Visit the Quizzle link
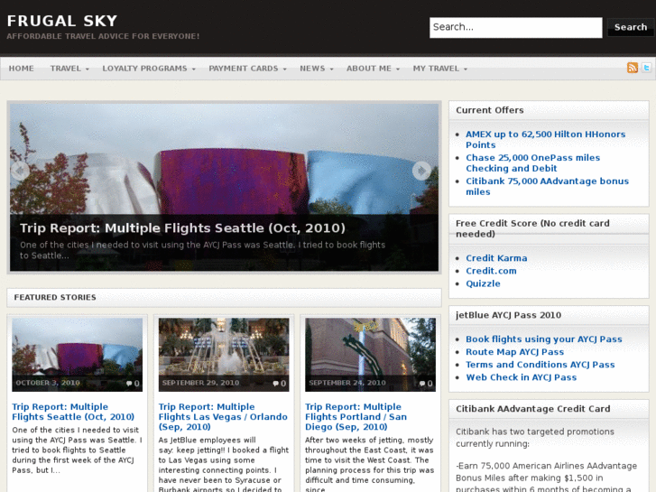This screenshot has width=656, height=492. pyautogui.click(x=484, y=283)
